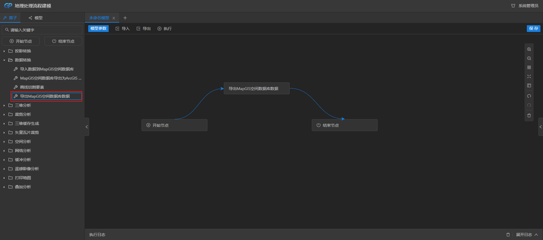
Task: Toggle the right side panel open
Action: point(540,127)
